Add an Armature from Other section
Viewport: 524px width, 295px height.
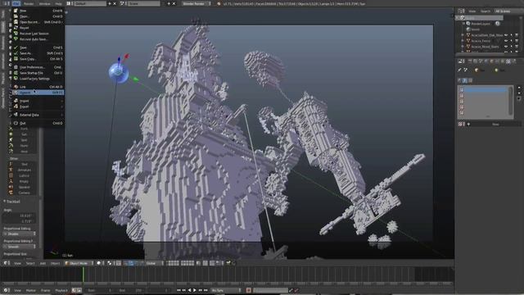pos(24,170)
